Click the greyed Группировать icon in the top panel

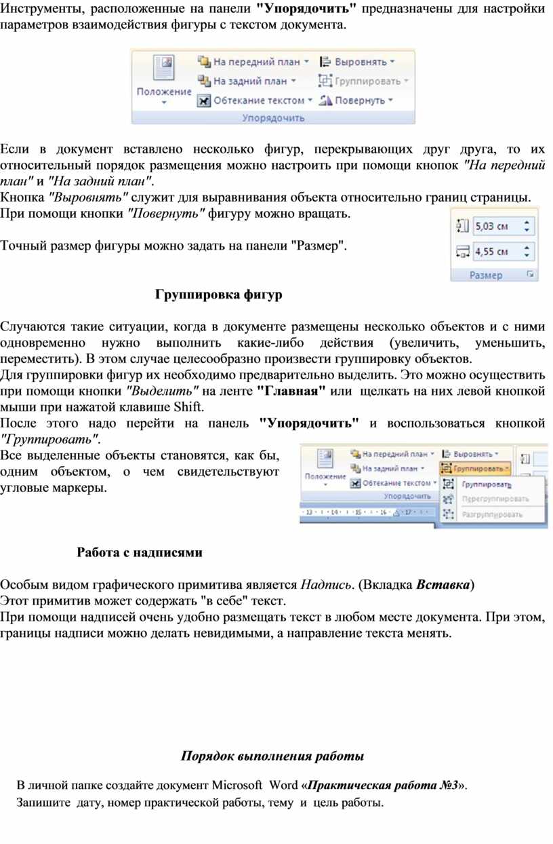pos(325,81)
